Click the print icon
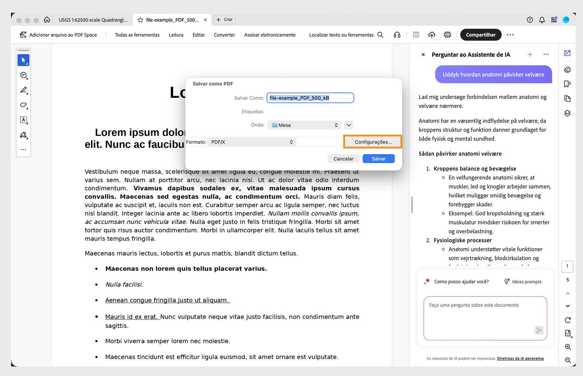The width and height of the screenshot is (583, 376). click(x=447, y=35)
